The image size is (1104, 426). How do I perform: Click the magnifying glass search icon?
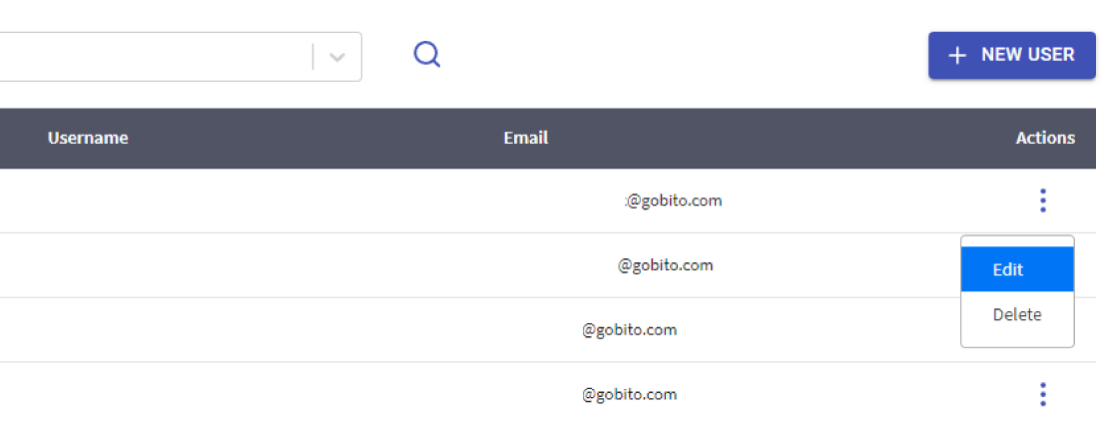[x=426, y=54]
